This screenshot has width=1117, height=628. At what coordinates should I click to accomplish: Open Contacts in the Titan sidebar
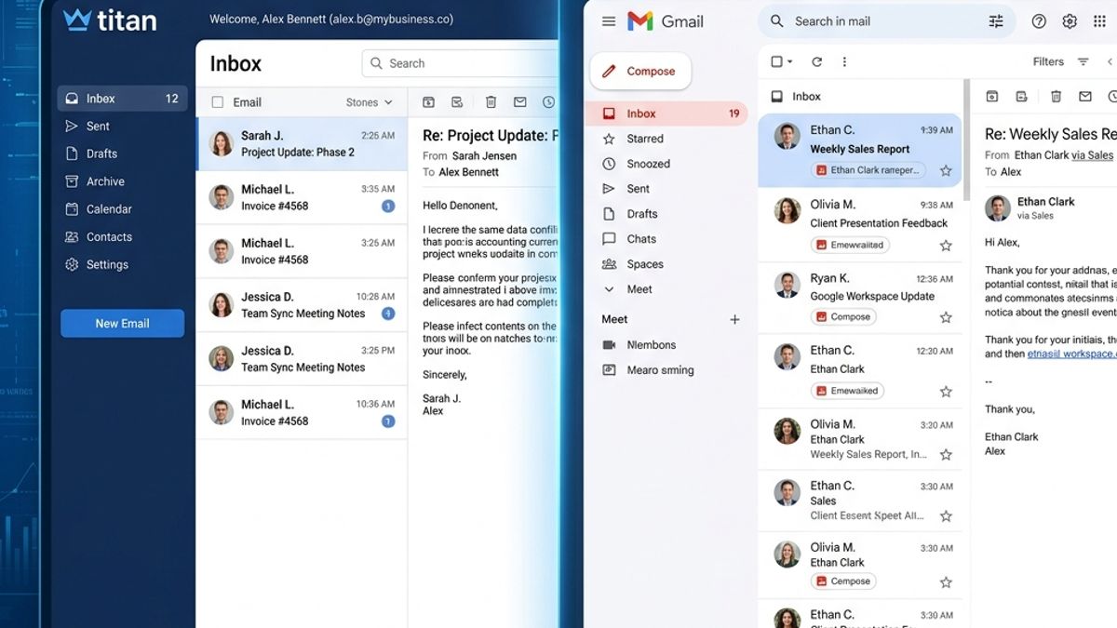click(109, 237)
